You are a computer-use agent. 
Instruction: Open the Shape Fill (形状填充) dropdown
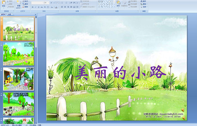point(133,1)
